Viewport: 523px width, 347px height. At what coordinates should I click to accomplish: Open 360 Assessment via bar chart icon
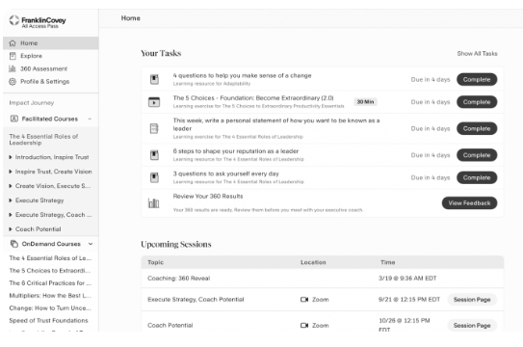[x=13, y=68]
